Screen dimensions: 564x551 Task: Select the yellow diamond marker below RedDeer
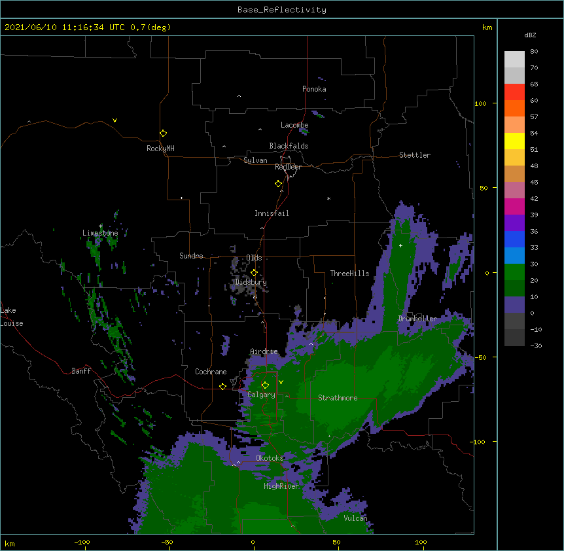(x=278, y=184)
